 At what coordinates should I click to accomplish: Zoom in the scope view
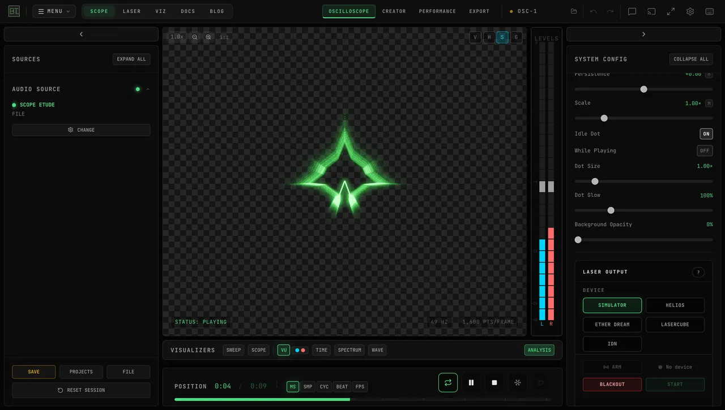click(208, 37)
